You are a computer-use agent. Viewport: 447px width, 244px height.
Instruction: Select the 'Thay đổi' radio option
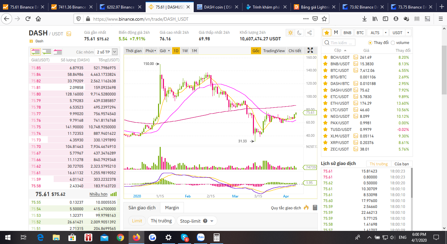tap(370, 43)
